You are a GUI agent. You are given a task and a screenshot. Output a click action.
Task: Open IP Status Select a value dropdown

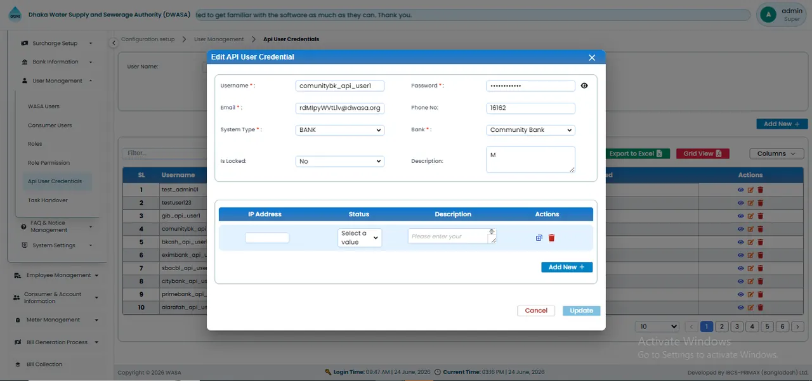point(360,238)
